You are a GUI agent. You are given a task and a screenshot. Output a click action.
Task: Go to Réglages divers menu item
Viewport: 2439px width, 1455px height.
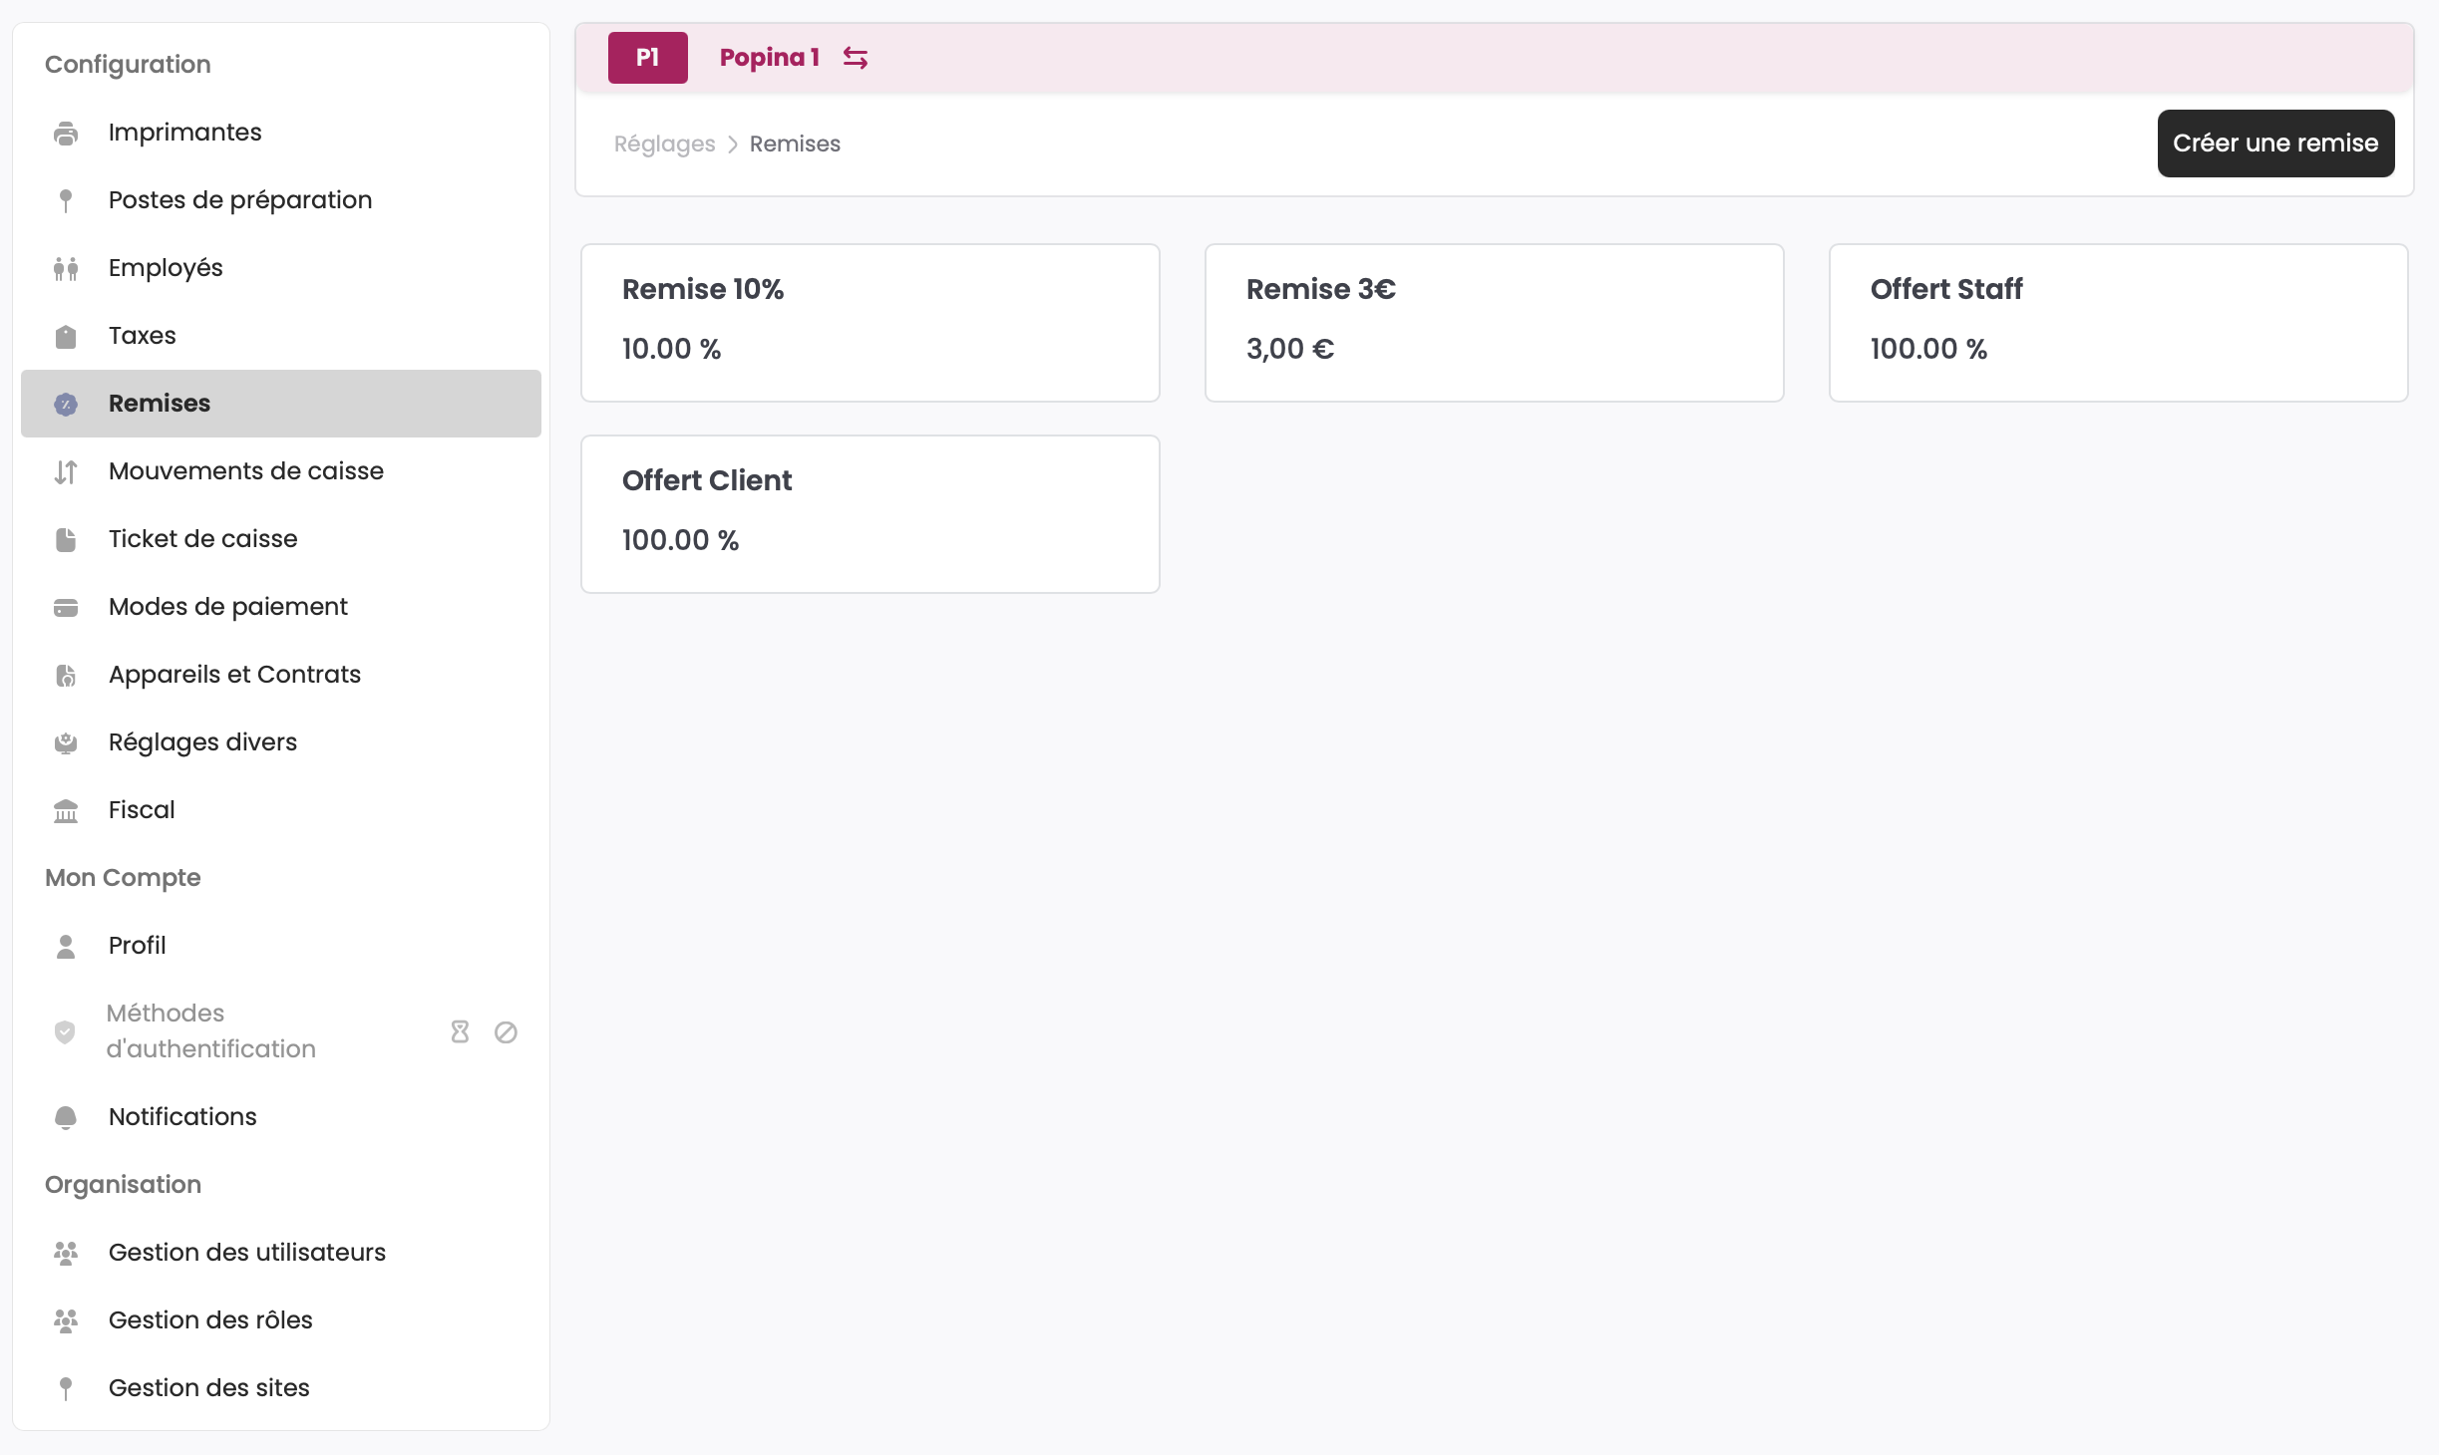[202, 742]
